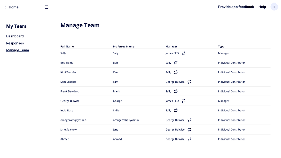Image resolution: width=281 pixels, height=158 pixels.
Task: Change manager icon for George Bulwise row
Action: pyautogui.click(x=183, y=101)
